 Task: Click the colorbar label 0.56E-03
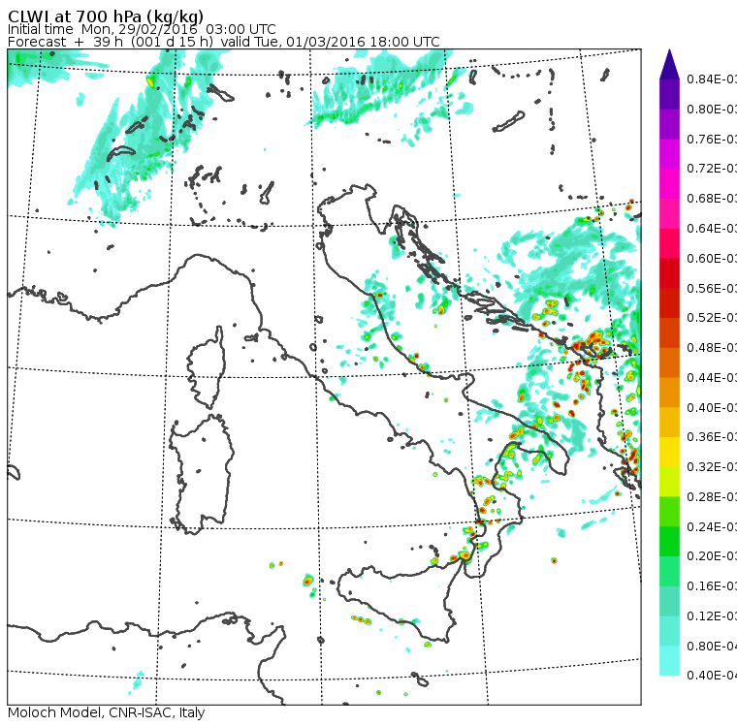point(712,288)
